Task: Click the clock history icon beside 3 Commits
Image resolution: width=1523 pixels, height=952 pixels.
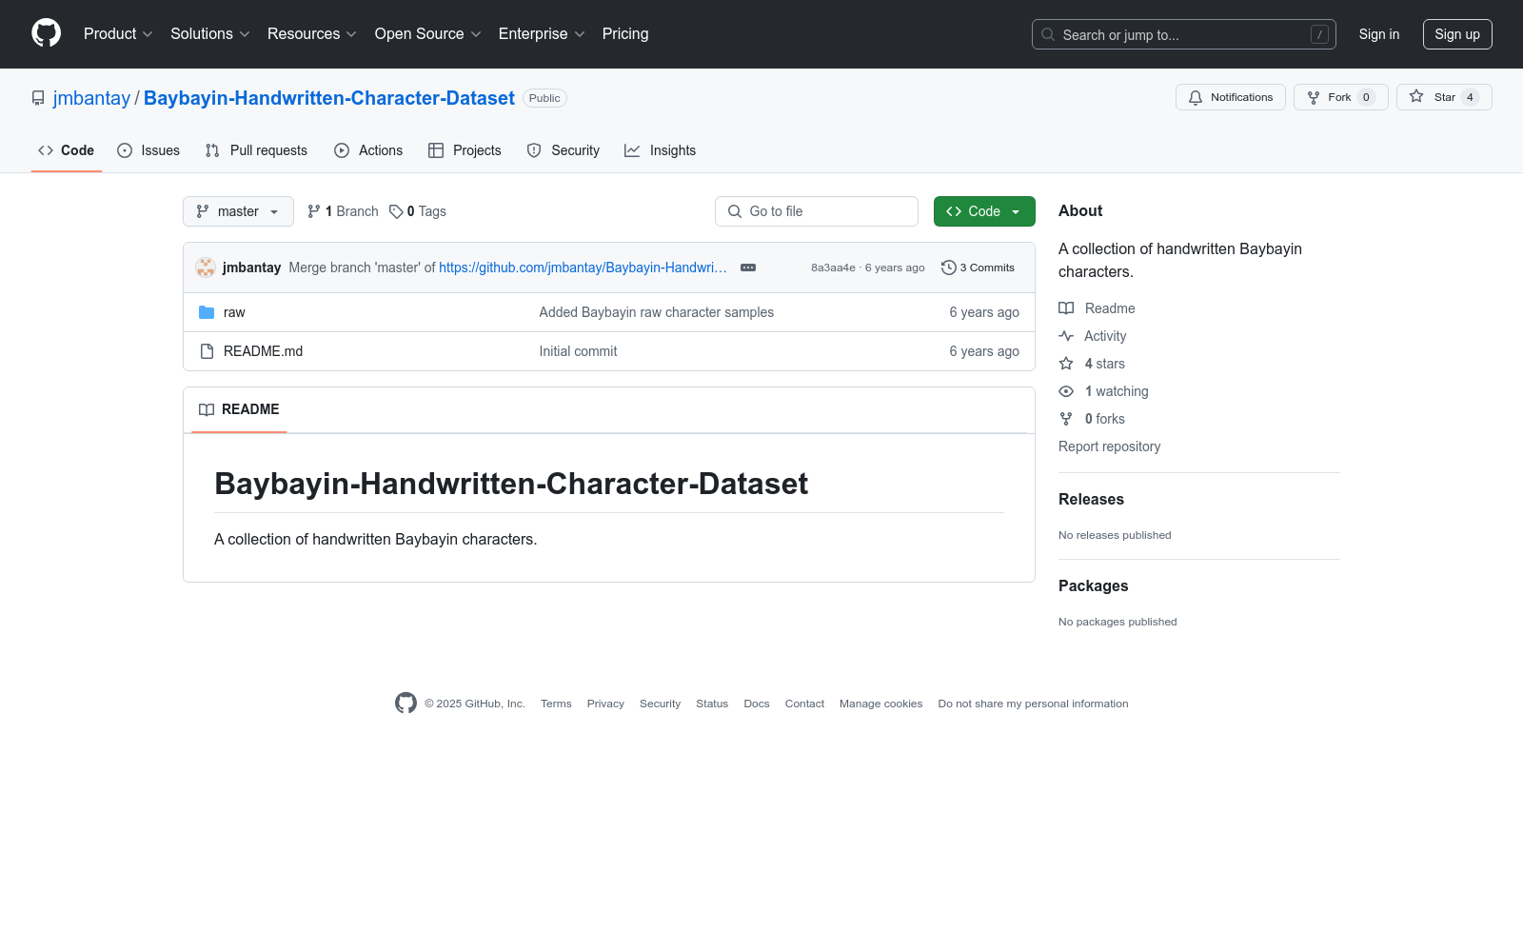Action: (x=949, y=268)
